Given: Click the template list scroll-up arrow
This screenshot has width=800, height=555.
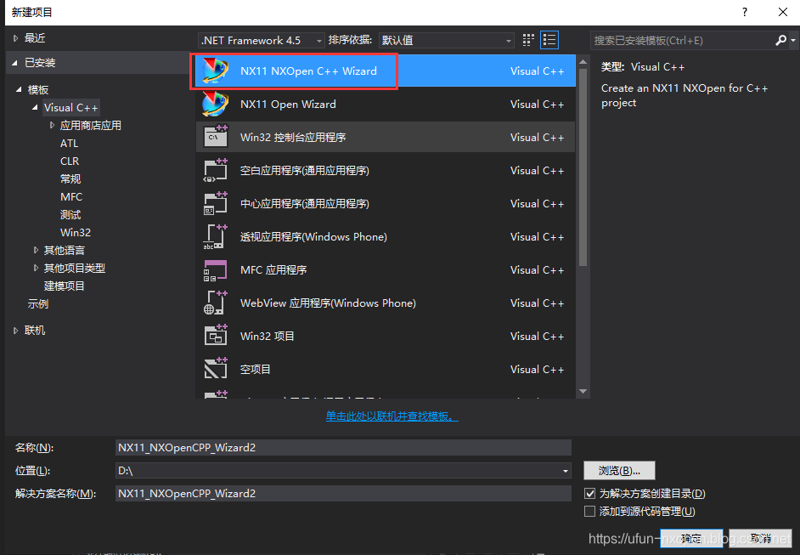Looking at the screenshot, I should (583, 61).
